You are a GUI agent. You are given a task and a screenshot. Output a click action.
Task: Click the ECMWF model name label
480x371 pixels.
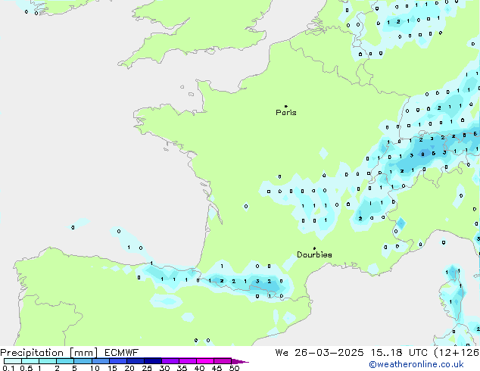pos(122,353)
